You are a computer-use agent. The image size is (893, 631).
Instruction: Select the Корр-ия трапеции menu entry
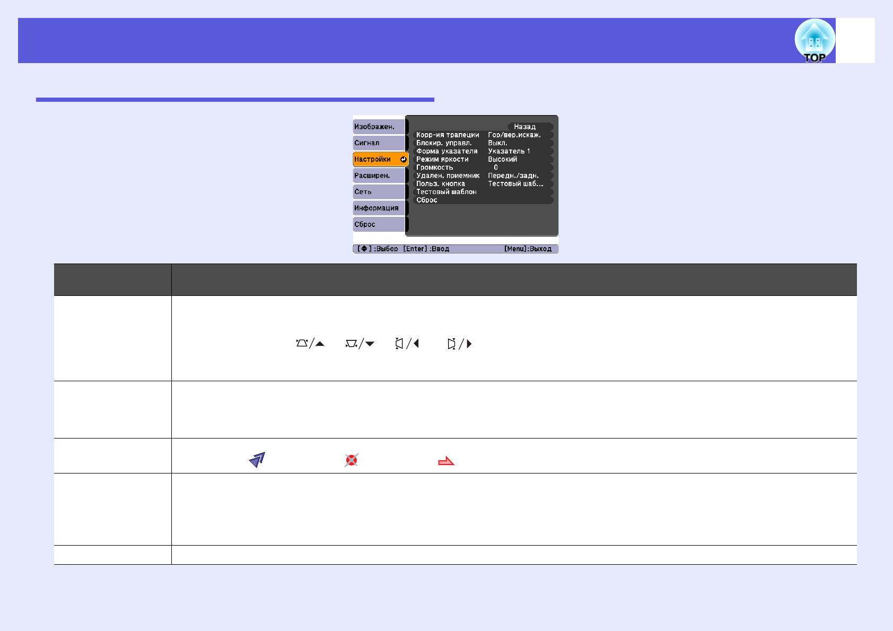448,135
